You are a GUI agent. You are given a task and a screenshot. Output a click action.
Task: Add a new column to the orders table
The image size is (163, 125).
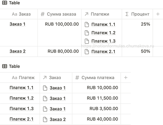[158, 14]
